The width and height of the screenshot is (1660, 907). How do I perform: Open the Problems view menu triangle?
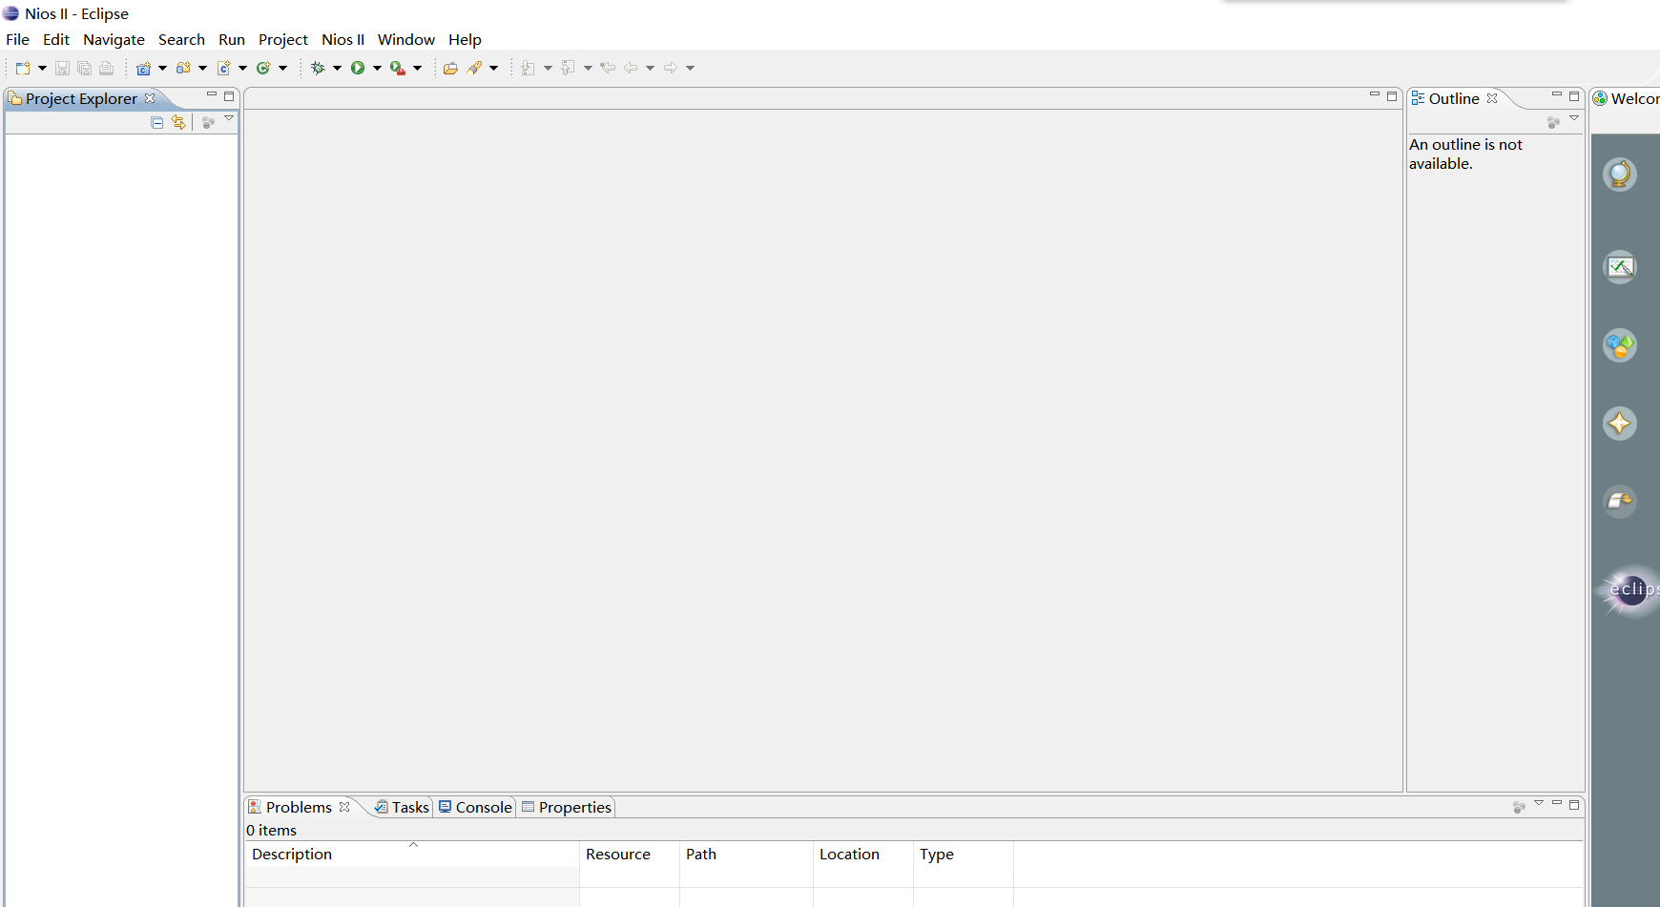[x=1539, y=803]
